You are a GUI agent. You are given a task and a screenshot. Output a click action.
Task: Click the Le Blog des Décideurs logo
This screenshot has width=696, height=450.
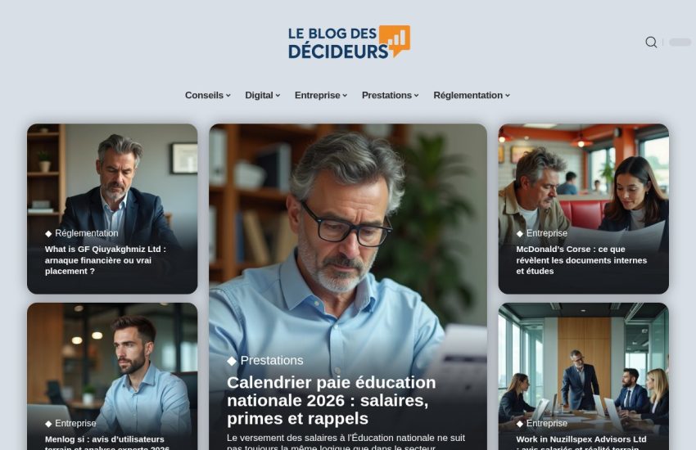click(349, 42)
